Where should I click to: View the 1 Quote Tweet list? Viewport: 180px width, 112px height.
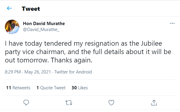(x=51, y=88)
